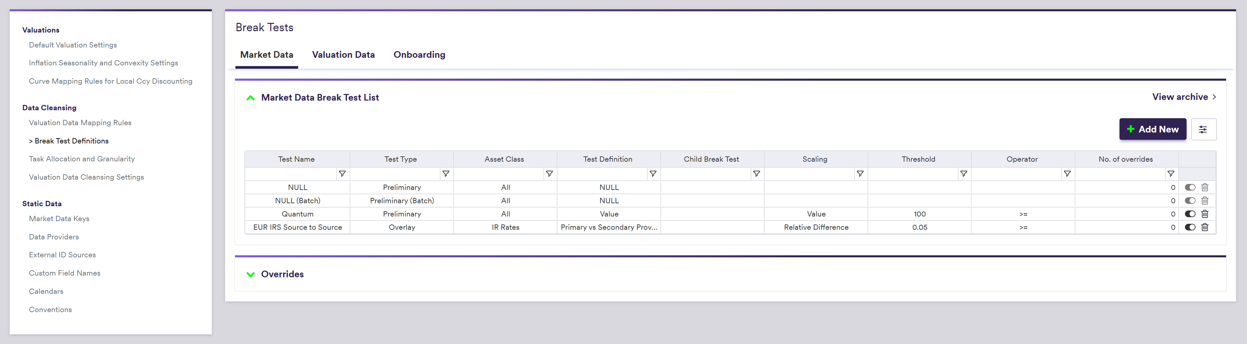This screenshot has width=1247, height=344.
Task: Toggle the Quantum break test off
Action: [1190, 214]
